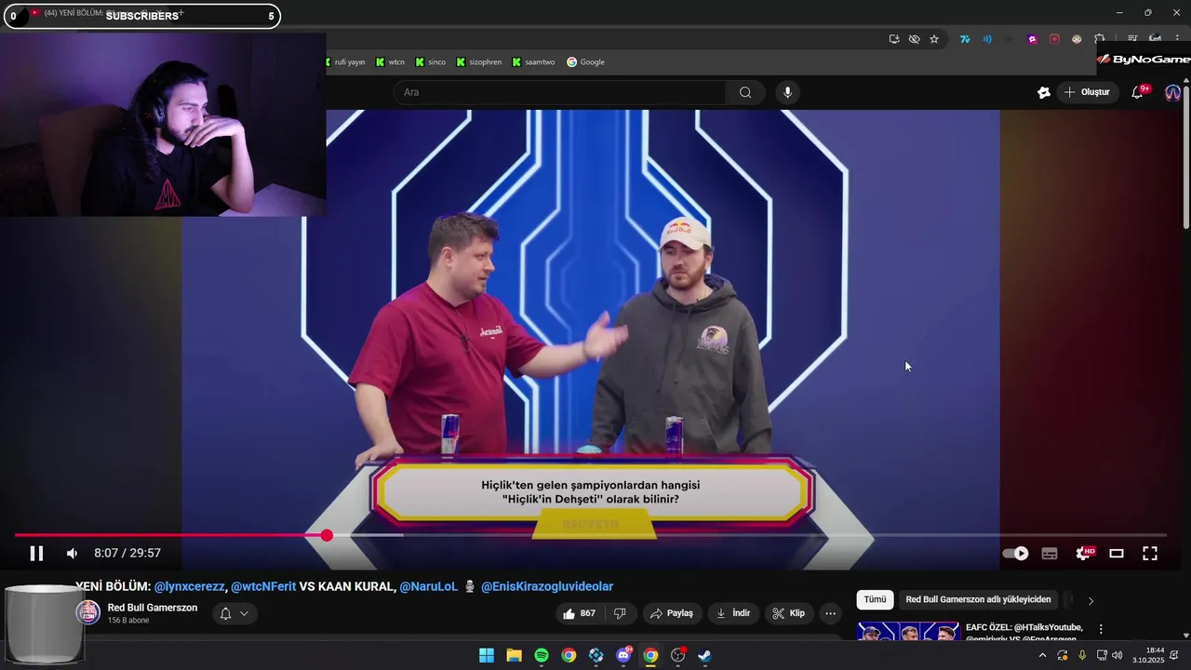Open Discord from the taskbar

[x=623, y=656]
